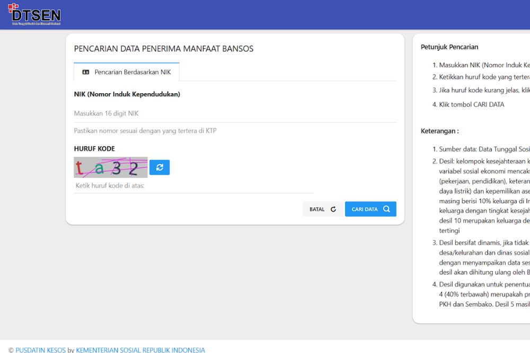
Task: Open the Pencarian Berdasarkan NIK tab
Action: click(127, 72)
